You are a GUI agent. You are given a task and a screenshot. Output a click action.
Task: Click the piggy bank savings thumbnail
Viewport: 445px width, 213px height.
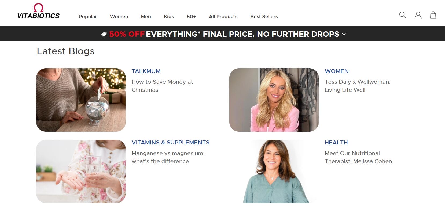[x=81, y=100]
